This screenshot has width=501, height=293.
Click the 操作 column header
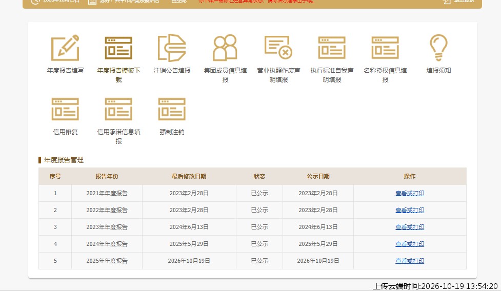coord(410,176)
